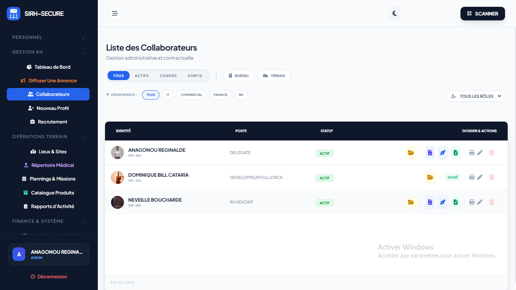Image resolution: width=516 pixels, height=290 pixels.
Task: Toggle dark mode with the moon icon
Action: pyautogui.click(x=395, y=13)
